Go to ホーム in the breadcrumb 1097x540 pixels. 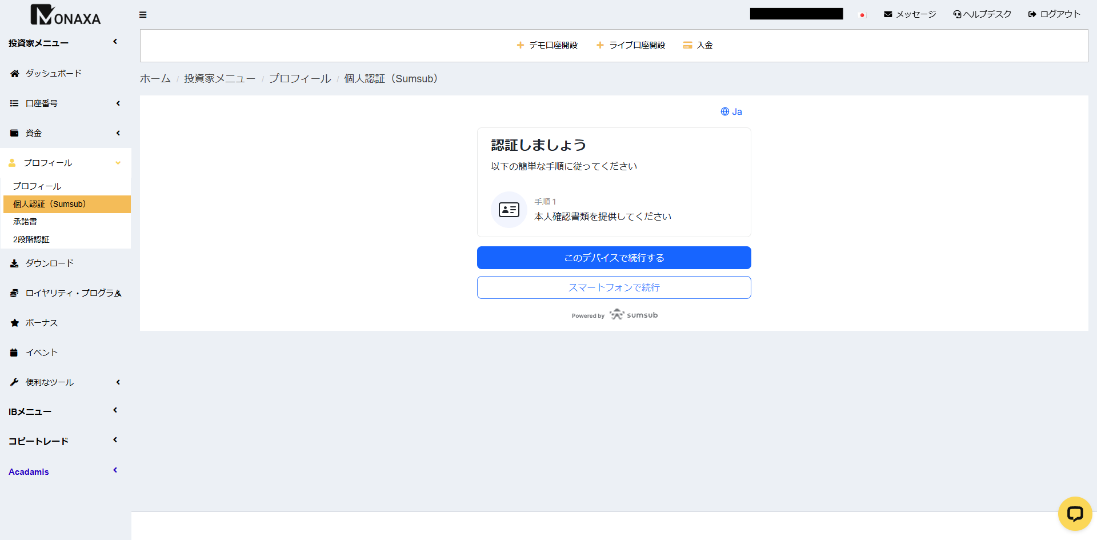(155, 79)
